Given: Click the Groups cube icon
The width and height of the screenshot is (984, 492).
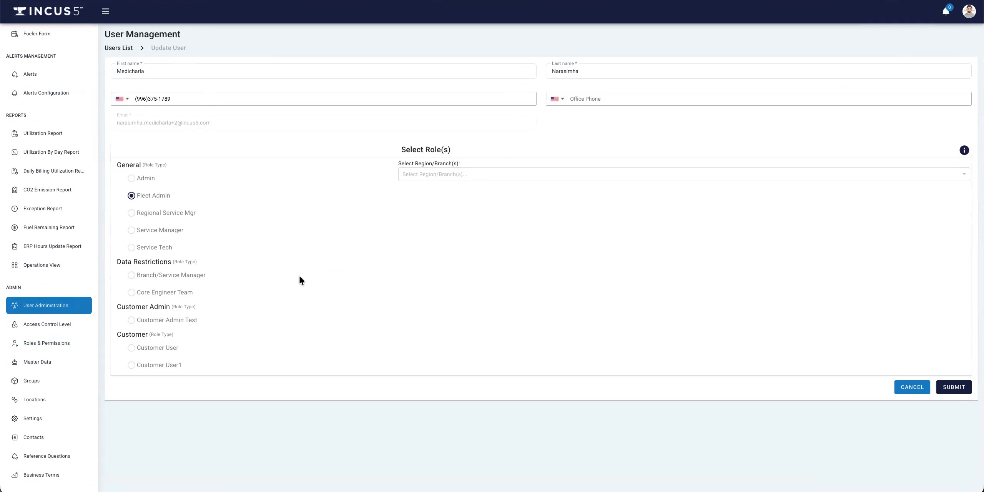Looking at the screenshot, I should tap(15, 381).
